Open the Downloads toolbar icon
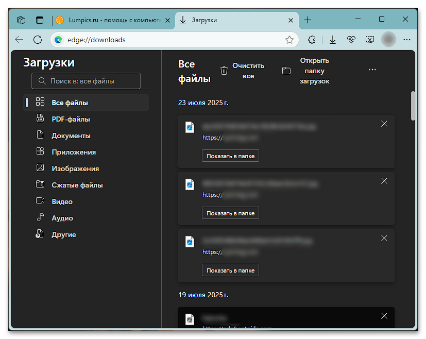This screenshot has width=426, height=339. (x=333, y=40)
